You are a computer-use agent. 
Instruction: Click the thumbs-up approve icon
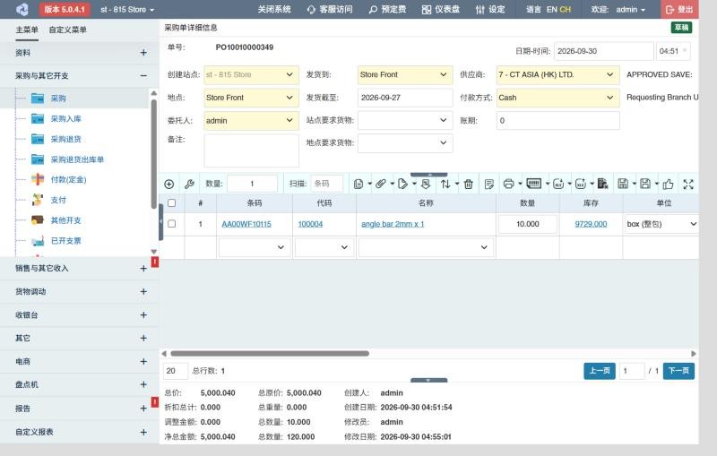[668, 185]
